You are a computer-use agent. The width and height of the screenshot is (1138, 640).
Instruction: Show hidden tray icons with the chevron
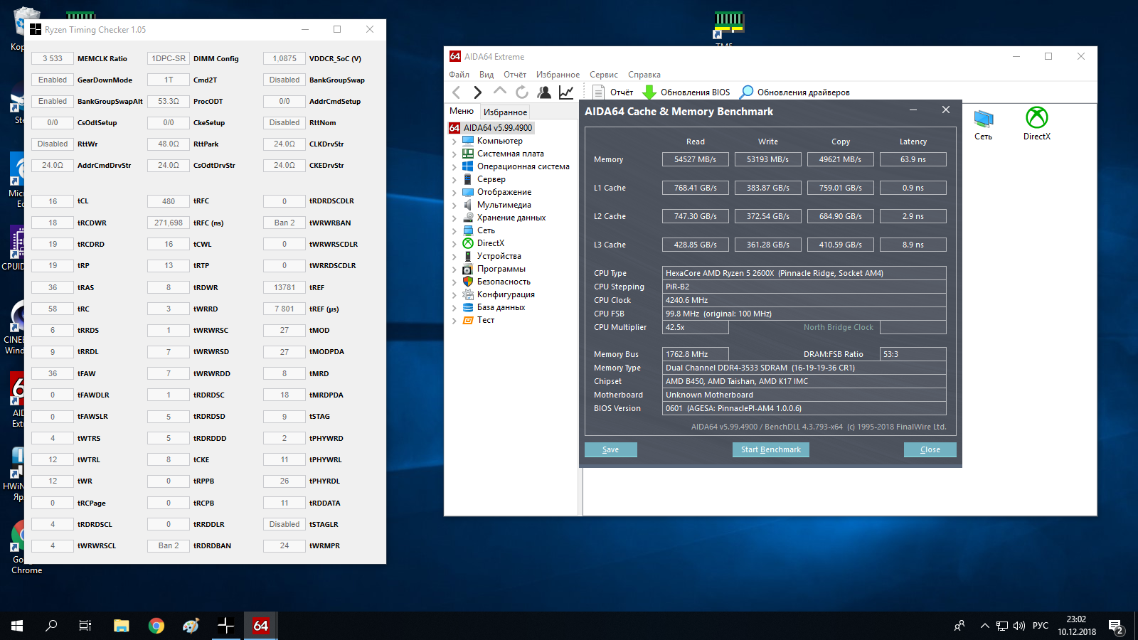pyautogui.click(x=985, y=626)
